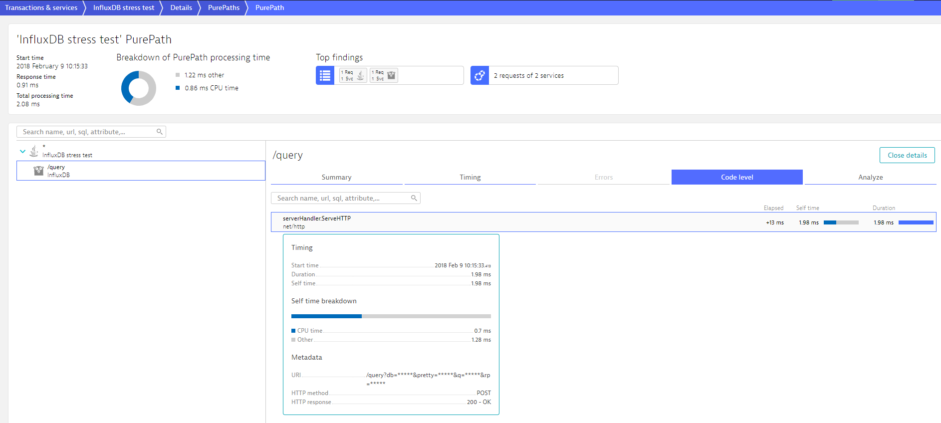This screenshot has height=423, width=941.
Task: Click the CPU time 0.7 ms entry
Action: pyautogui.click(x=391, y=331)
